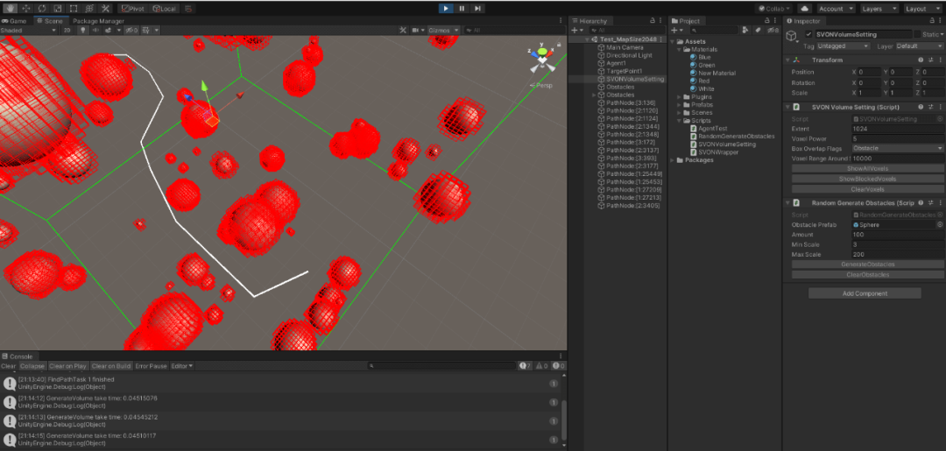Toggle info messages filter in Console
The height and width of the screenshot is (451, 946).
tap(525, 366)
